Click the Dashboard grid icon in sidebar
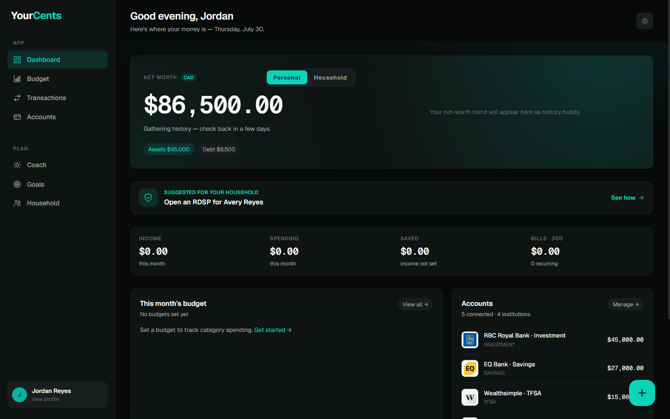 click(x=17, y=60)
